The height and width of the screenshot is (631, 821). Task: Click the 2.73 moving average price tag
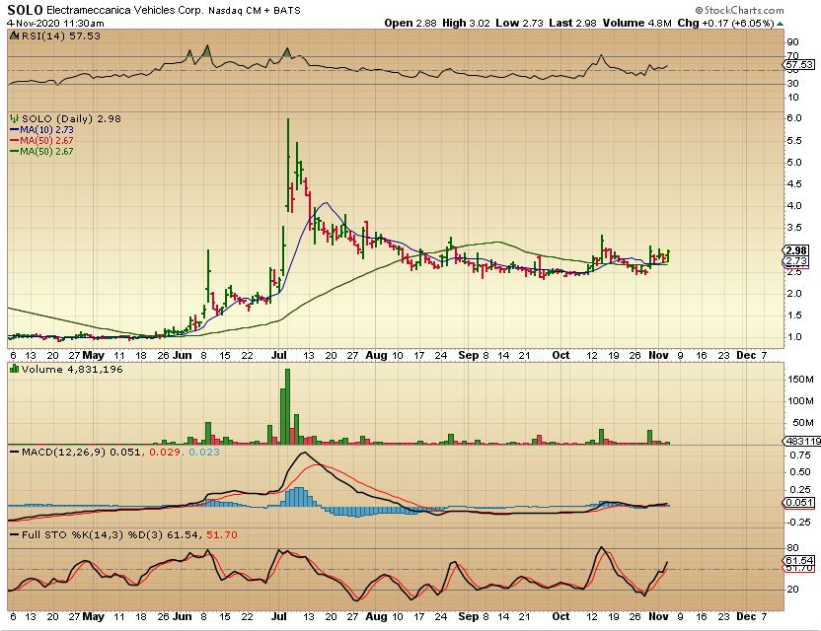coord(797,260)
